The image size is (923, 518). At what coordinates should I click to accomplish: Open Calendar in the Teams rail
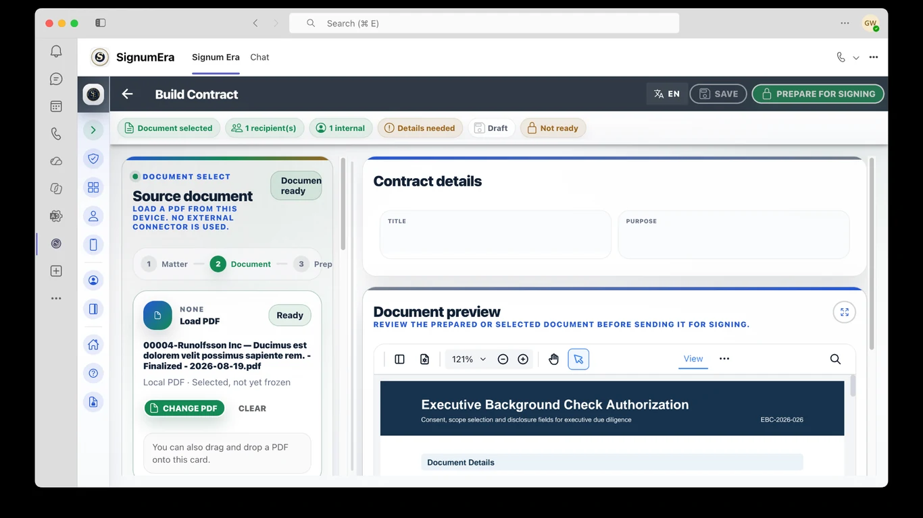[x=56, y=106]
